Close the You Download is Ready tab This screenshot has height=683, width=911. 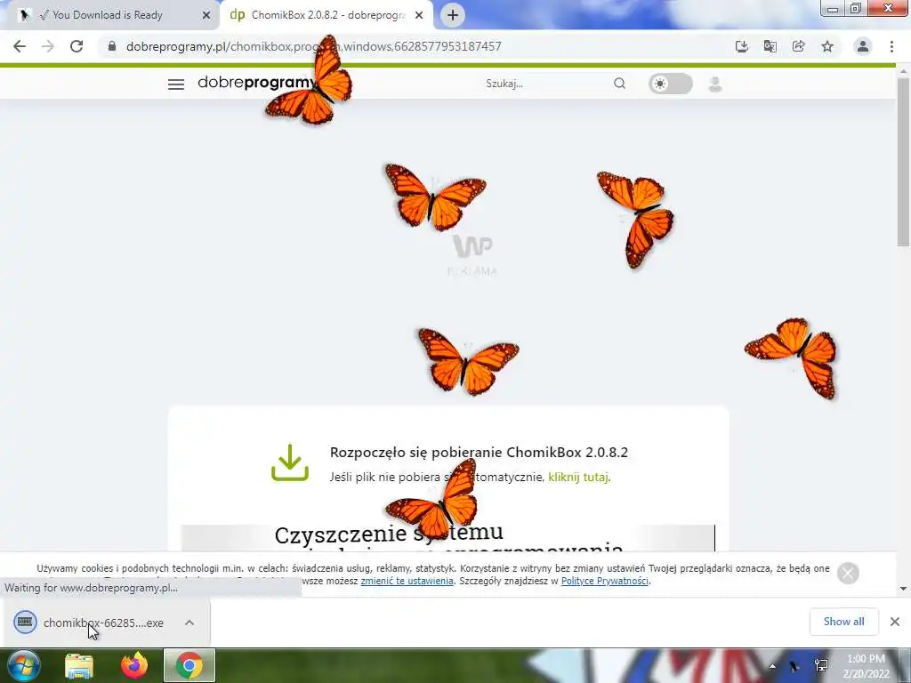(x=206, y=16)
